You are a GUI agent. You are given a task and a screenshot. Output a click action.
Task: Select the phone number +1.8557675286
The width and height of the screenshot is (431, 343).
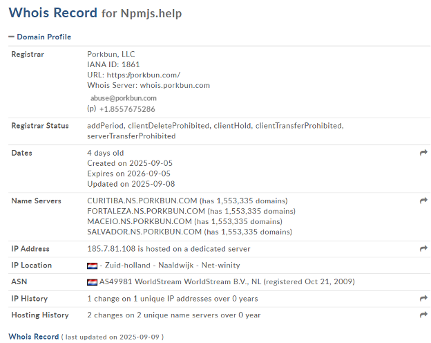pos(127,109)
